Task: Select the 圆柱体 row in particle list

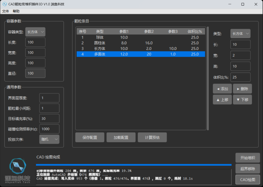Action: tap(141, 43)
